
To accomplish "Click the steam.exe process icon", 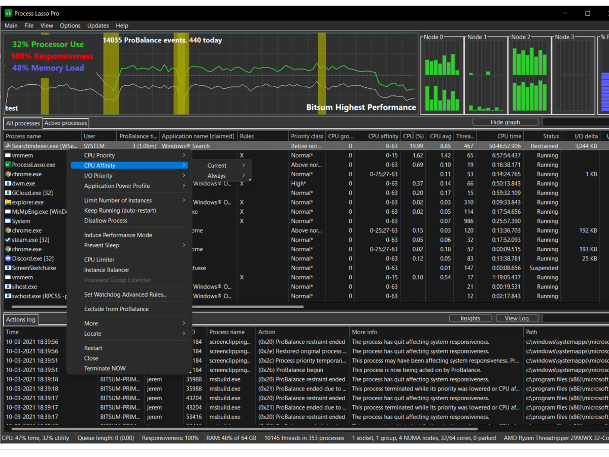I will [8, 240].
